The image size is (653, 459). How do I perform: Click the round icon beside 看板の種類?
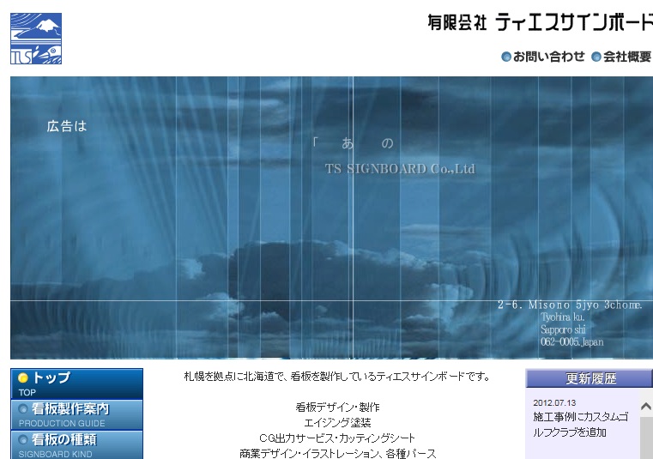point(23,439)
